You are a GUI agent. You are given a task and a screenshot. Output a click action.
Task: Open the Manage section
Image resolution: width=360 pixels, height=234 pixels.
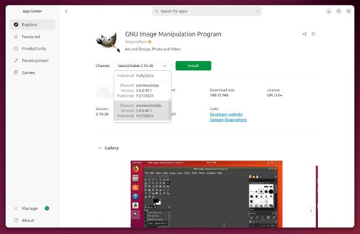tap(32, 209)
